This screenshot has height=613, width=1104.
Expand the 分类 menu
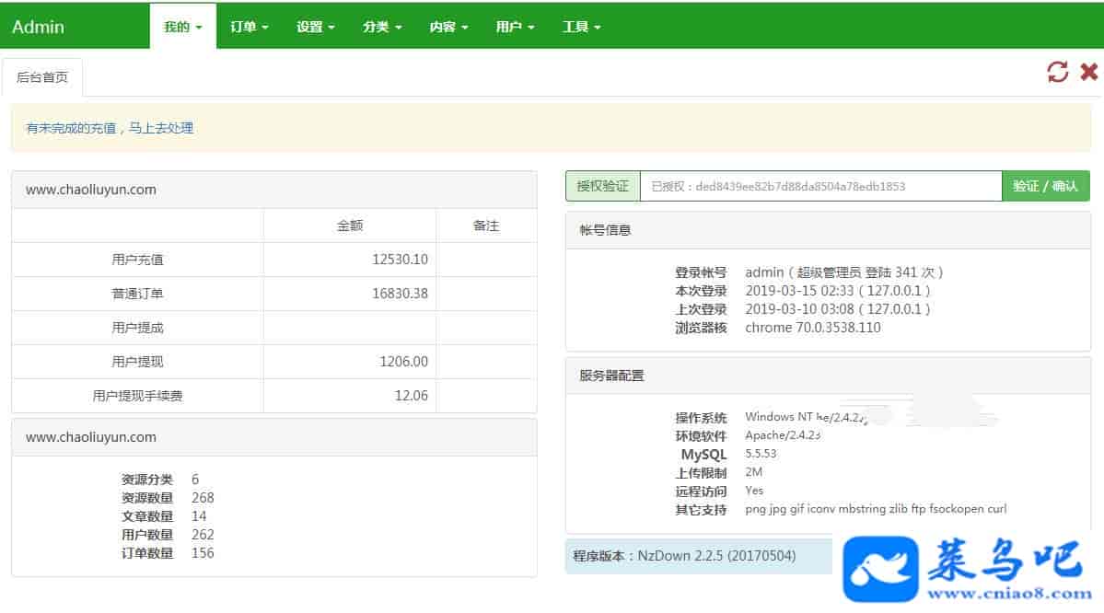[382, 27]
